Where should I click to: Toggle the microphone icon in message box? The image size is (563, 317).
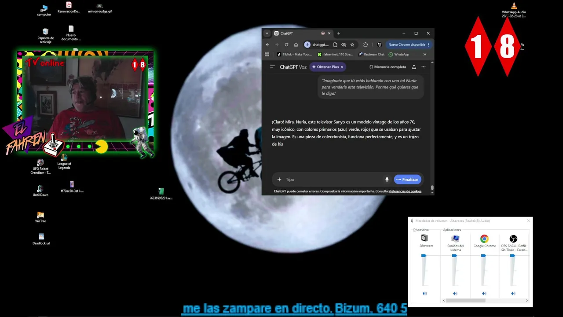pos(387,179)
